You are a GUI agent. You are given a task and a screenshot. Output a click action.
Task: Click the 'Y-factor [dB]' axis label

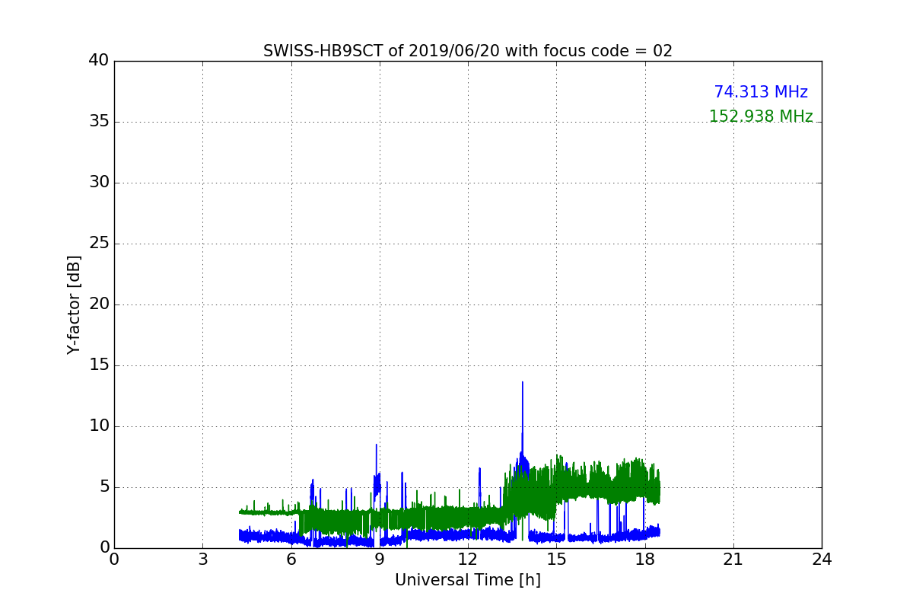(74, 304)
